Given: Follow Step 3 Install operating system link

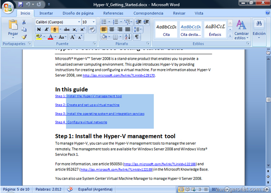Looking at the screenshot, I should point(100,114).
